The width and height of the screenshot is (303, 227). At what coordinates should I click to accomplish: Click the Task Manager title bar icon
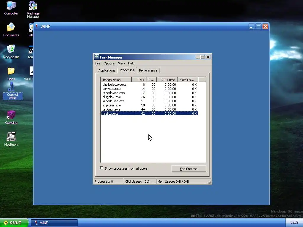tap(97, 57)
